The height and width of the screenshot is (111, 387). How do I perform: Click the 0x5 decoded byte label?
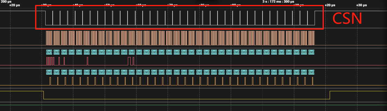(x=49, y=52)
